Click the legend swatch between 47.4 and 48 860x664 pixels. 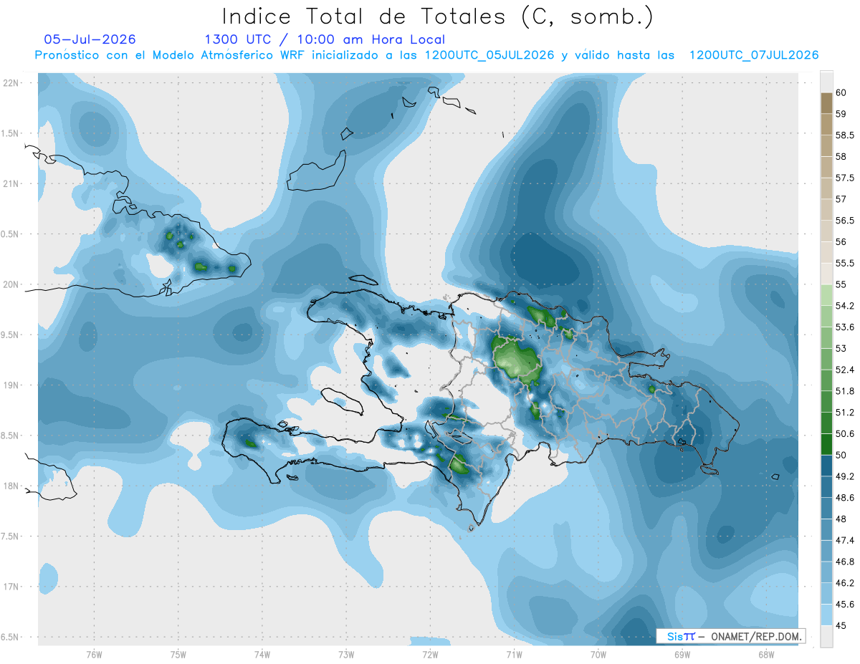(826, 529)
